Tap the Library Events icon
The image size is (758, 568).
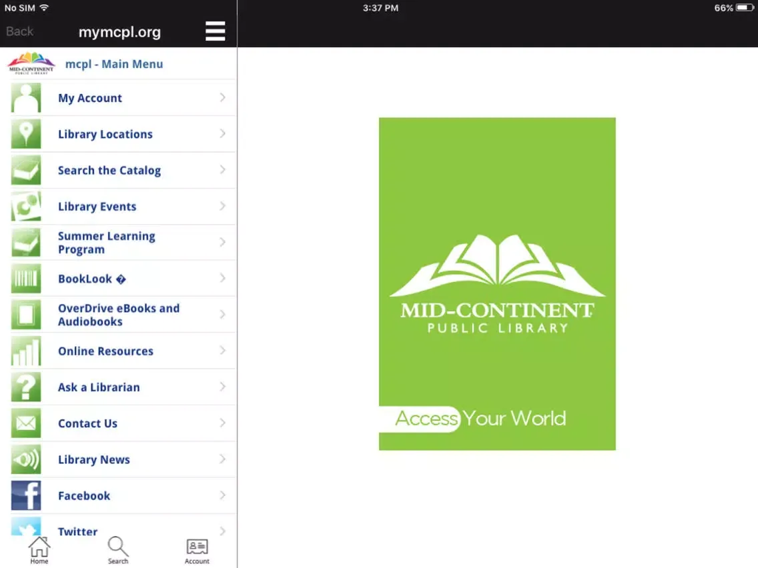[x=26, y=206]
